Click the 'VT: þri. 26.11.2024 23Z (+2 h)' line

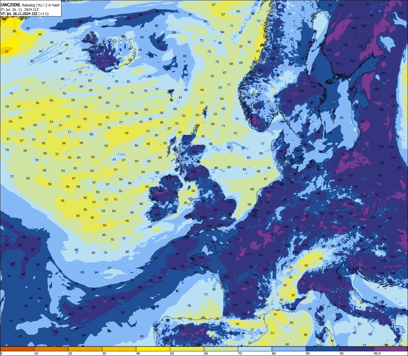(25, 14)
